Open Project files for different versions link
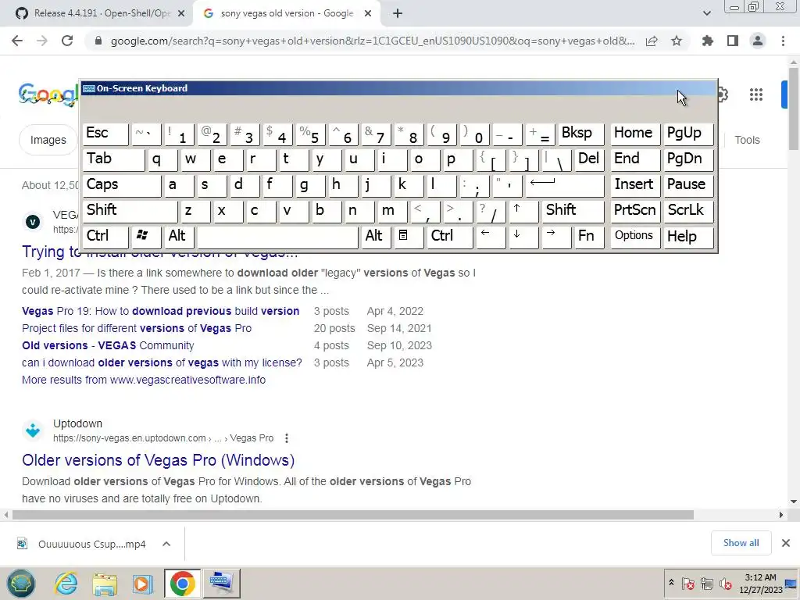The width and height of the screenshot is (800, 600). point(137,328)
